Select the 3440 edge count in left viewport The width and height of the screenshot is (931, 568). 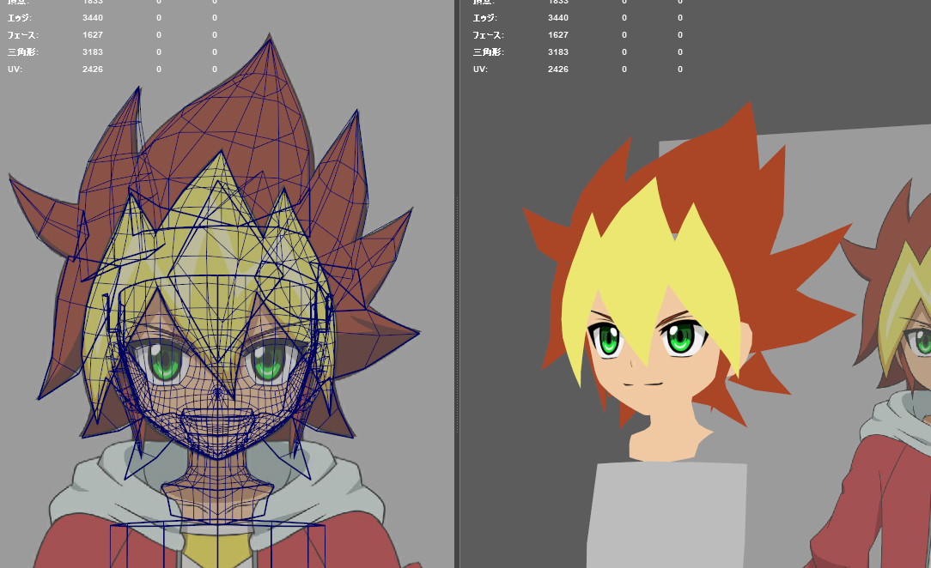93,18
